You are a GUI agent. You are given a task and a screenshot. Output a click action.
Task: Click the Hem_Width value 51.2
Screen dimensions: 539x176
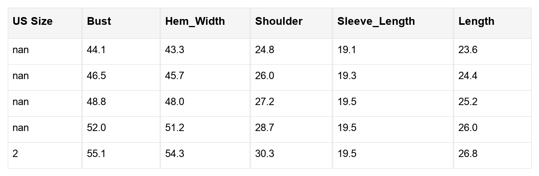point(175,128)
